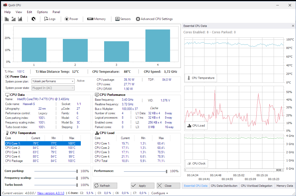Image resolution: width=296 pixels, height=196 pixels.
Task: Click the CPU Temperature thermometer section icon
Action: 7,133
